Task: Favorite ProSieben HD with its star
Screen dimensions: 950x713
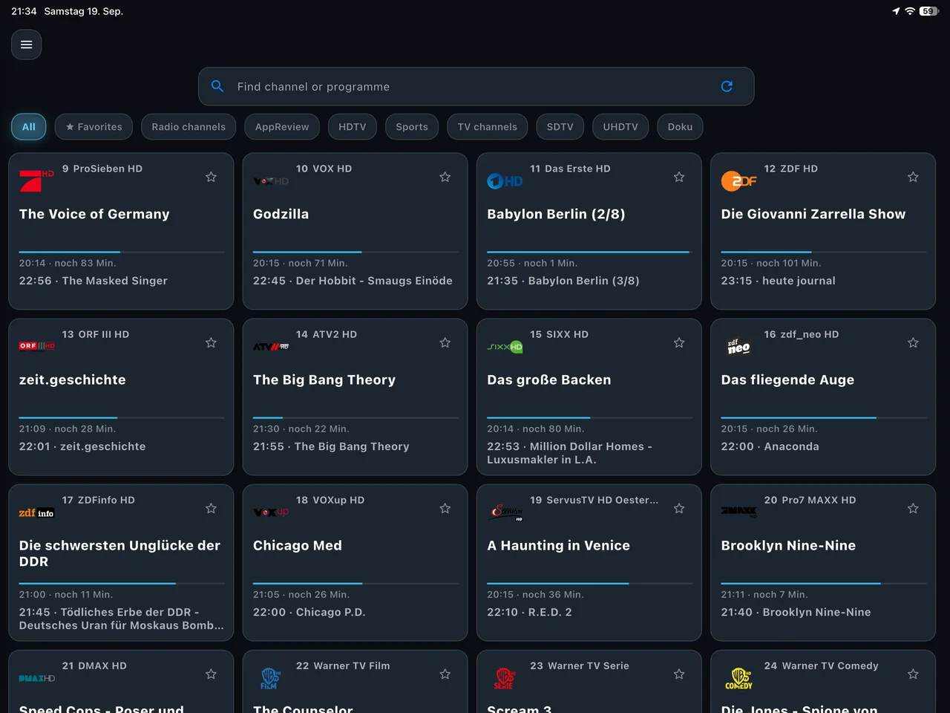Action: [211, 177]
